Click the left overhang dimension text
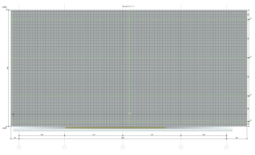 pyautogui.click(x=15, y=138)
